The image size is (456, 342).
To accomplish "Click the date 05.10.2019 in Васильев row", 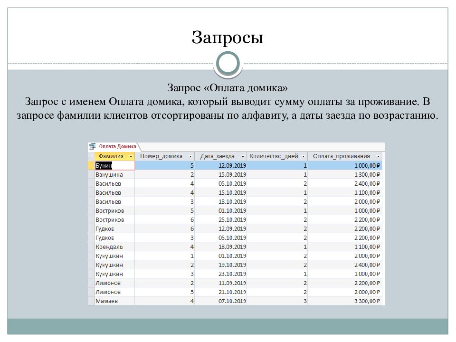I will click(220, 183).
